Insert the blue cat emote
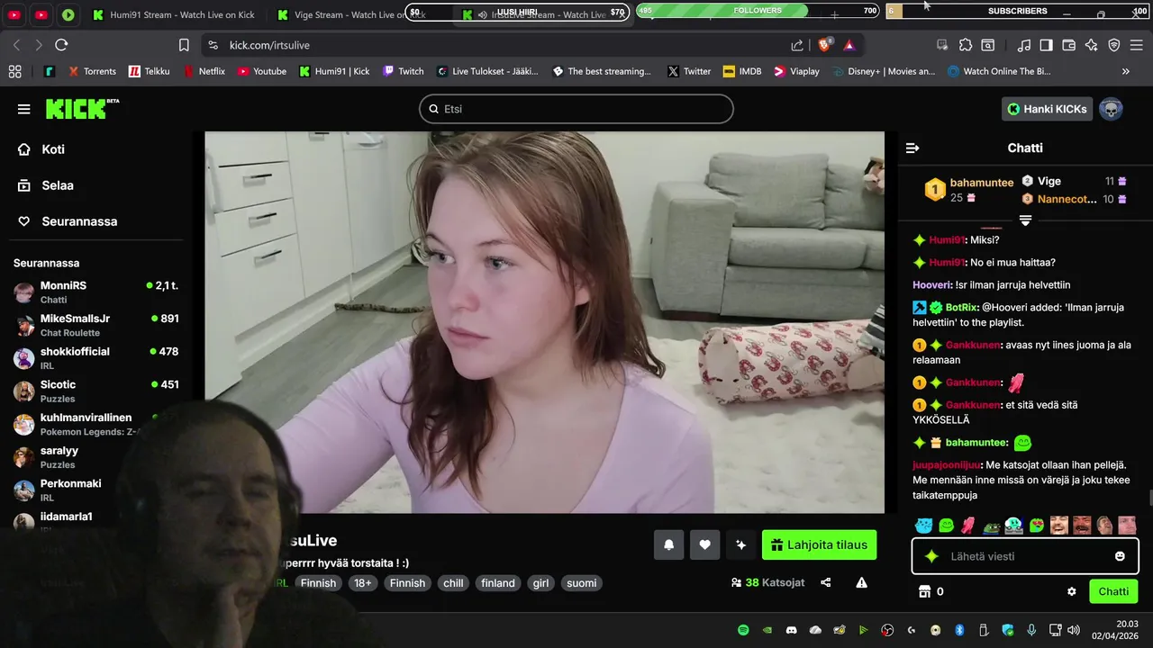 923,526
